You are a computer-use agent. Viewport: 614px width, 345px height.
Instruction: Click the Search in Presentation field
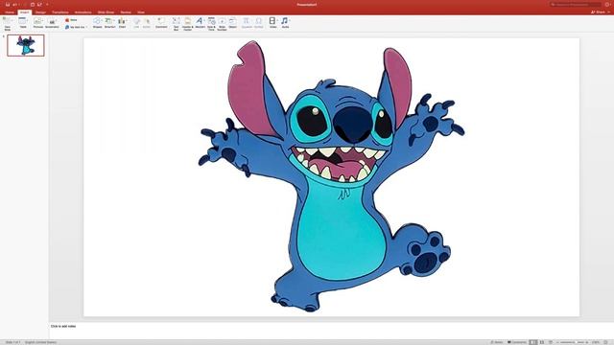coord(576,5)
